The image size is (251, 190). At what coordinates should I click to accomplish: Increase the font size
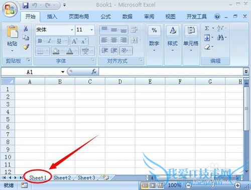click(x=74, y=41)
